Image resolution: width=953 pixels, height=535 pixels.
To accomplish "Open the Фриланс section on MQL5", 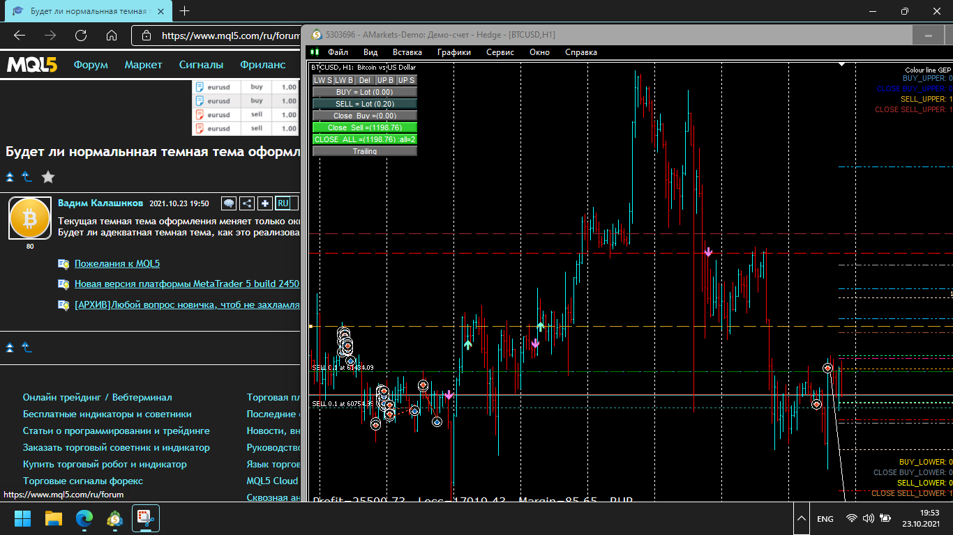I will coord(263,65).
